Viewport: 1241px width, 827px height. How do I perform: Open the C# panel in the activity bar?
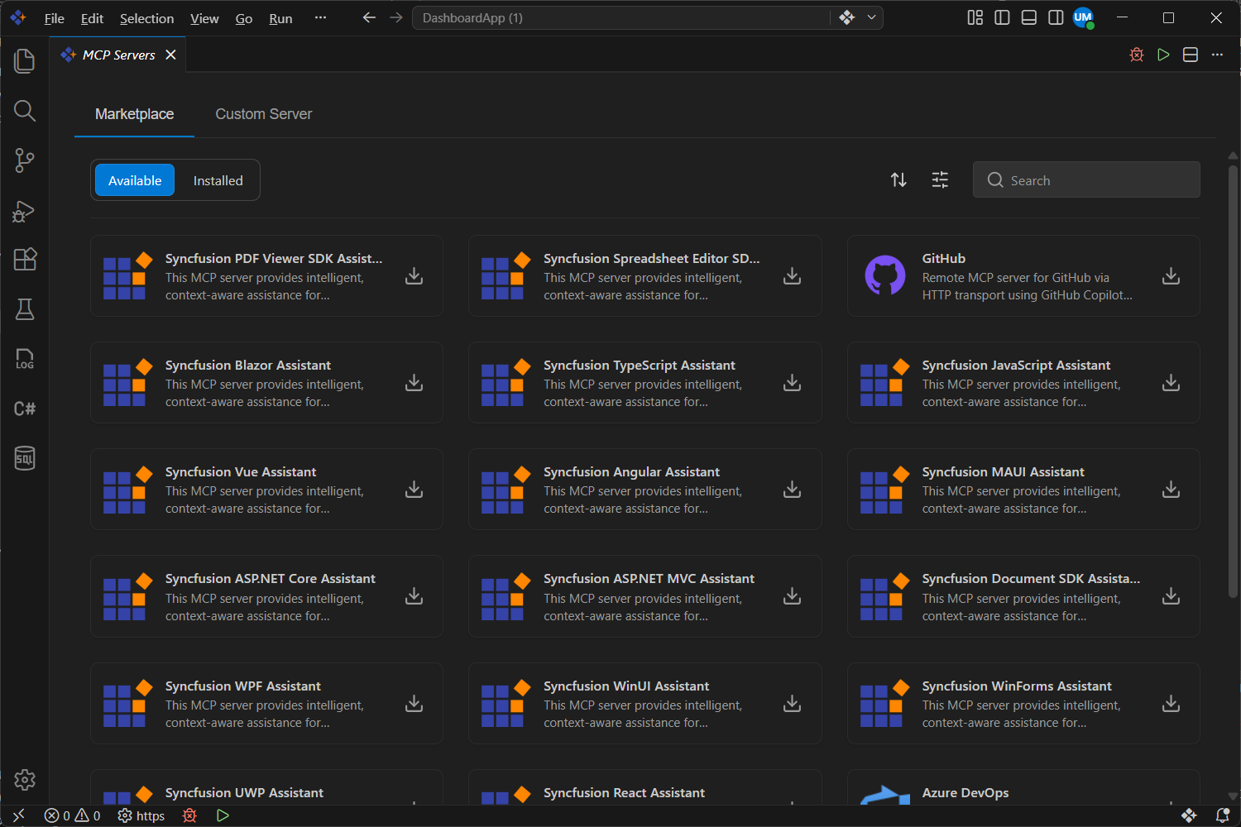(25, 409)
